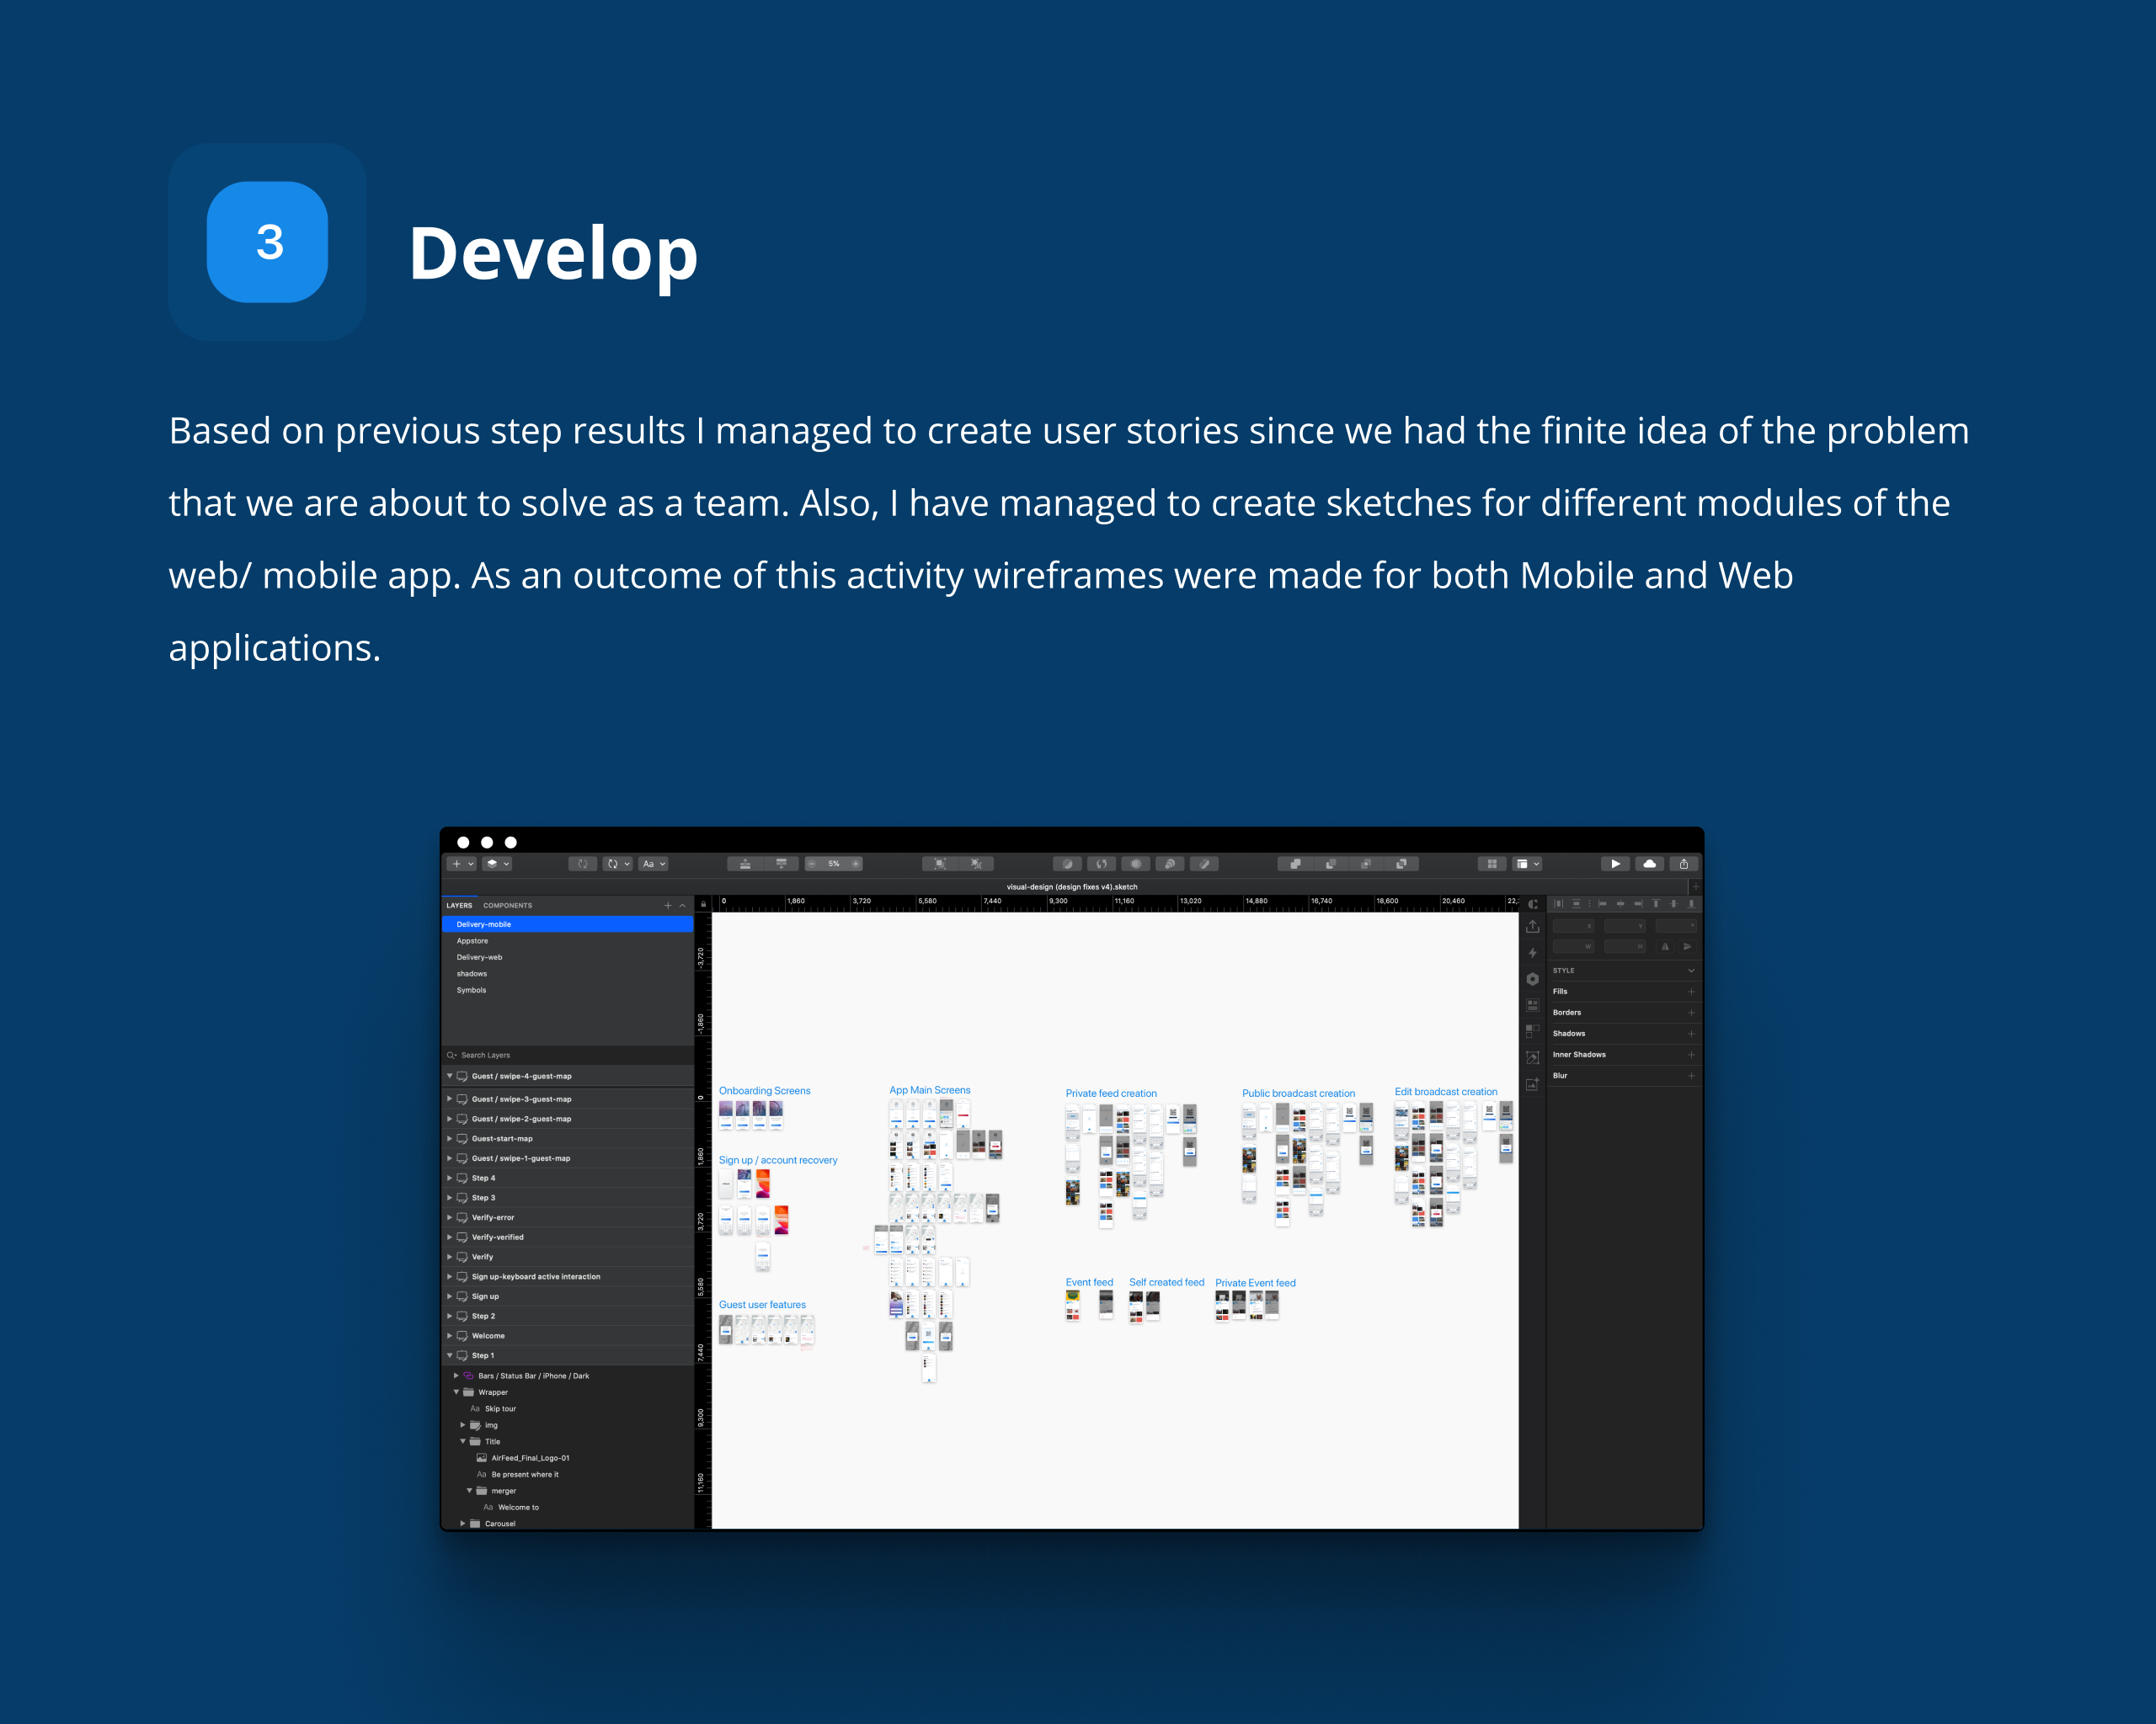Add a new Fills entry
2156x1724 pixels.
(x=1691, y=992)
